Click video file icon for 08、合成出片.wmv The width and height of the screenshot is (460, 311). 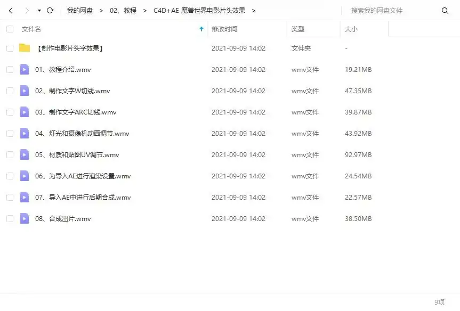click(x=25, y=218)
